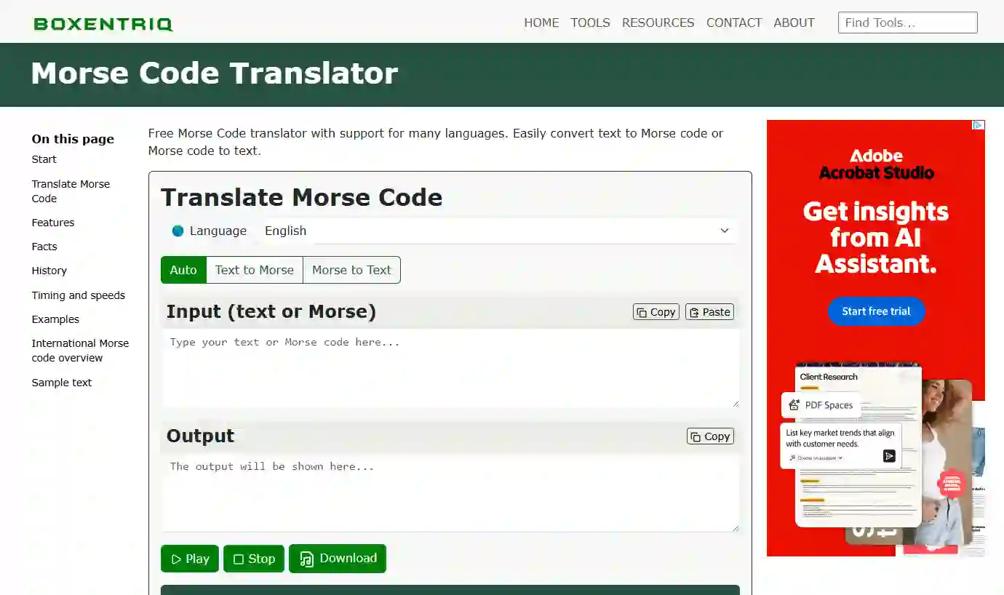Click the BOXENTRIQ logo
The image size is (1004, 595).
click(x=102, y=23)
